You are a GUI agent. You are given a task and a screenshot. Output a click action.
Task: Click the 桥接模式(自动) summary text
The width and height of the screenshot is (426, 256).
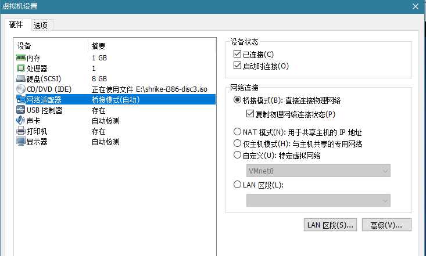pyautogui.click(x=116, y=100)
